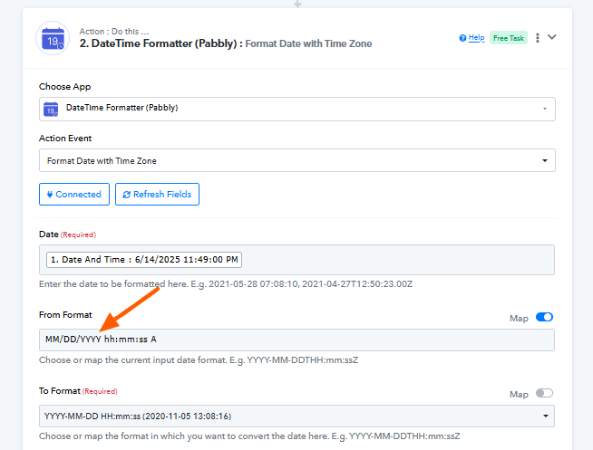Click the small calendar icon in Choose App
Screen dimensions: 593x450
(51, 110)
